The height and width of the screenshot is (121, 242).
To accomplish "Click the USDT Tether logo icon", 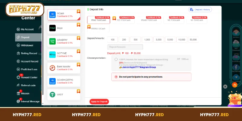I will [x=52, y=94].
